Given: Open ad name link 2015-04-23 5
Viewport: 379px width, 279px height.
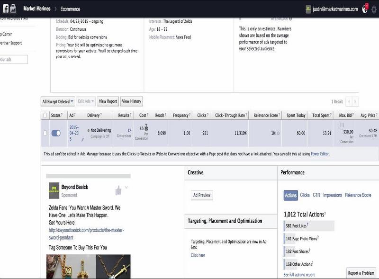Looking at the screenshot, I should pos(74,133).
